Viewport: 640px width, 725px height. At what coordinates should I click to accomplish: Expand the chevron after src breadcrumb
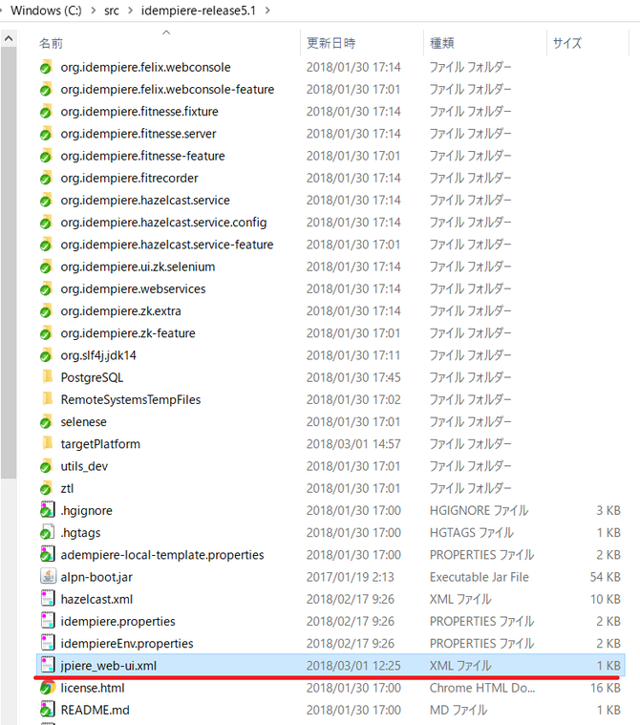tap(131, 11)
